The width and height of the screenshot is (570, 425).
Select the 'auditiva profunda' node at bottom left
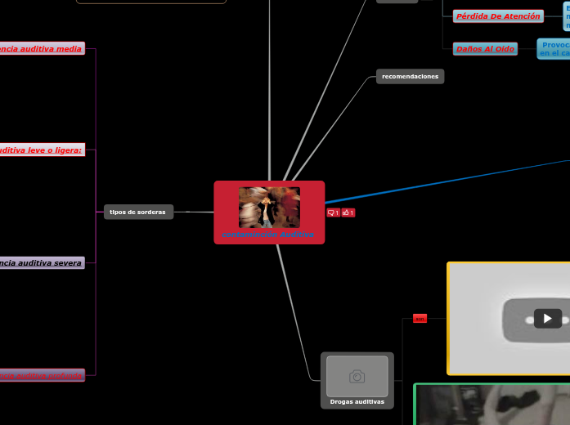41,375
